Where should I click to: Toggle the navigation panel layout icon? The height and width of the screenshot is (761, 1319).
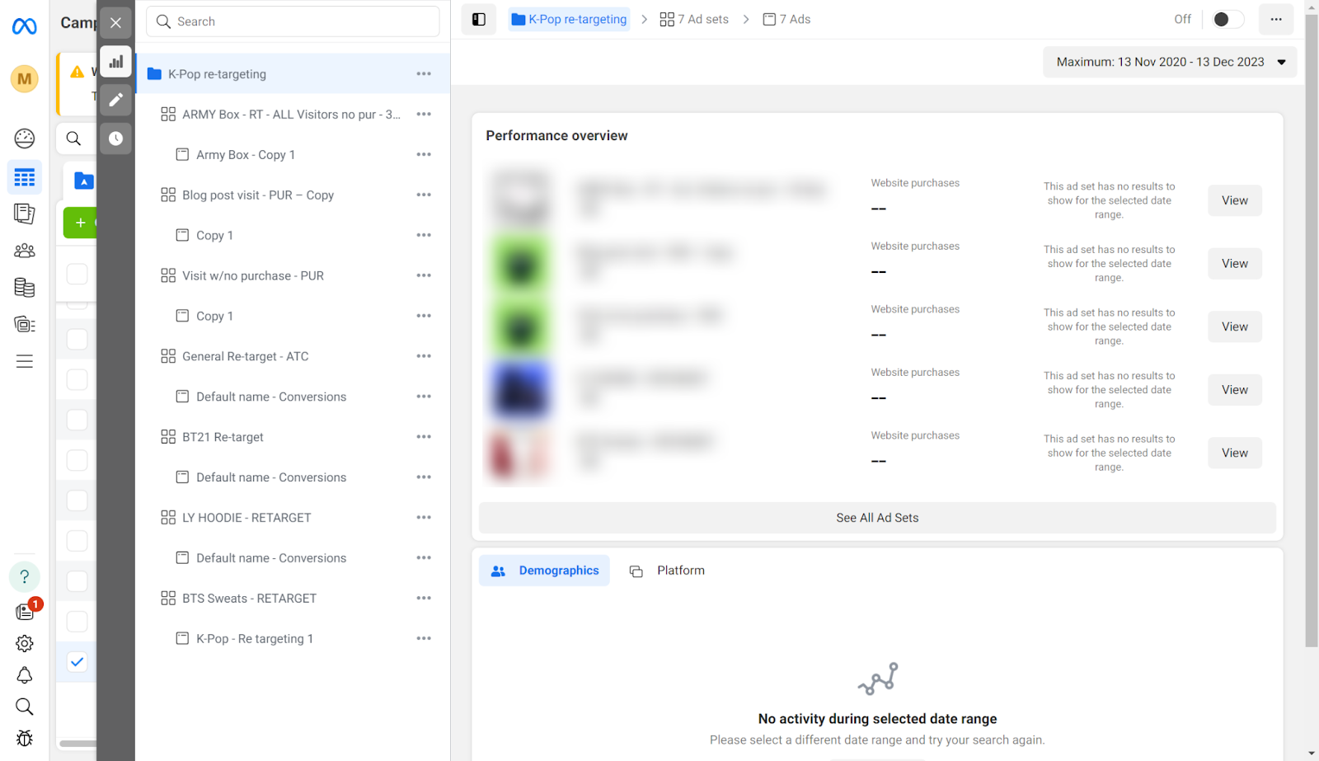click(x=479, y=19)
